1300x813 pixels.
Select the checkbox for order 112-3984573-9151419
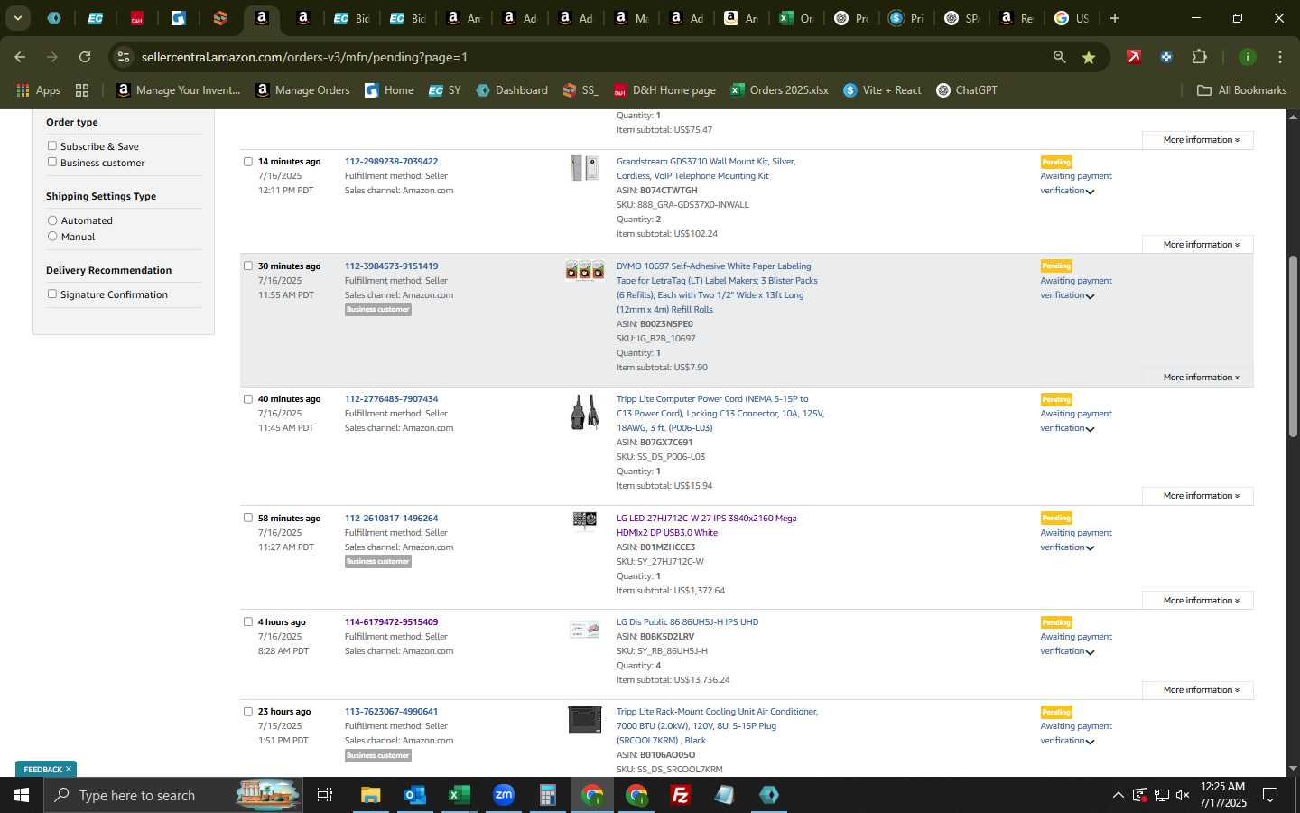(x=248, y=266)
